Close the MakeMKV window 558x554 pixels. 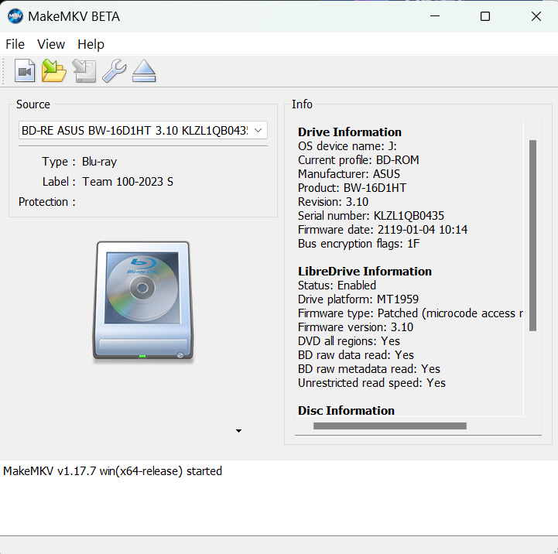[x=536, y=16]
